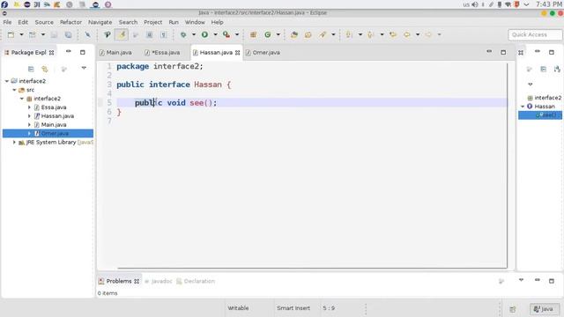Open the File menu
564x317 pixels.
point(7,22)
